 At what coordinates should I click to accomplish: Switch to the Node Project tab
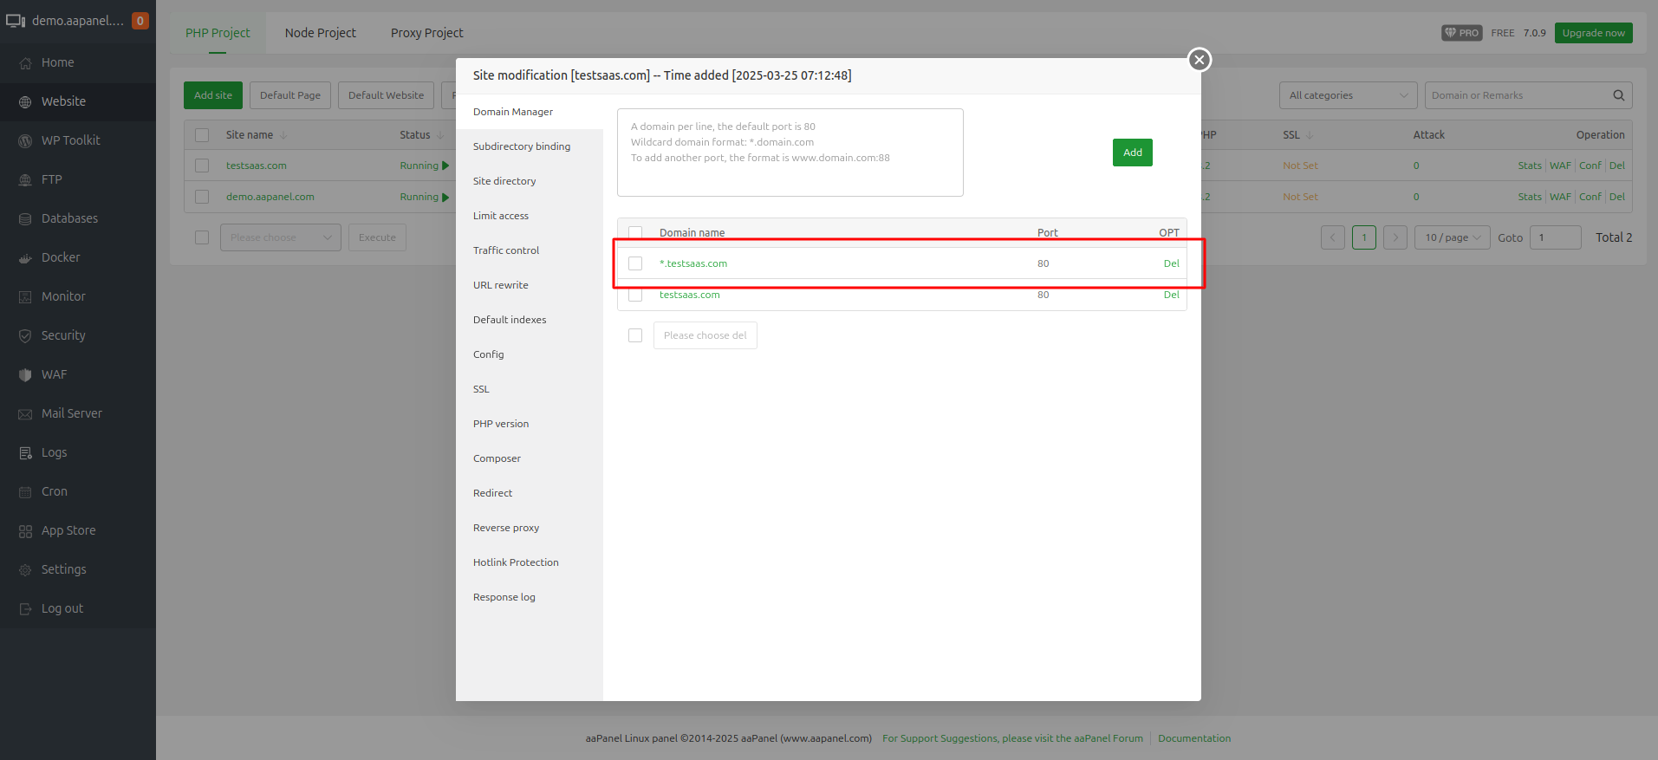[x=320, y=33]
